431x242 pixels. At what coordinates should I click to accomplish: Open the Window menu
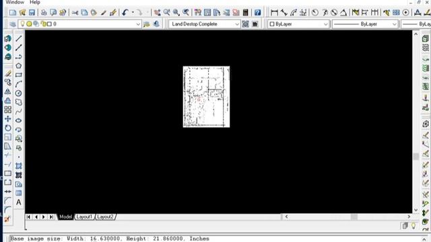pyautogui.click(x=15, y=2)
